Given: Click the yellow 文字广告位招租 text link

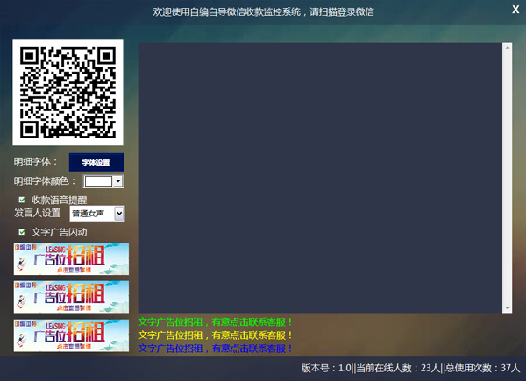Looking at the screenshot, I should pyautogui.click(x=215, y=335).
